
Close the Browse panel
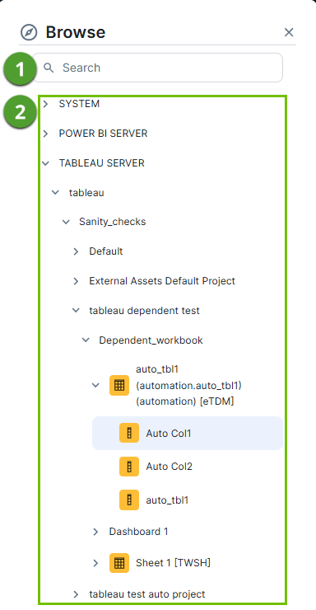click(289, 32)
